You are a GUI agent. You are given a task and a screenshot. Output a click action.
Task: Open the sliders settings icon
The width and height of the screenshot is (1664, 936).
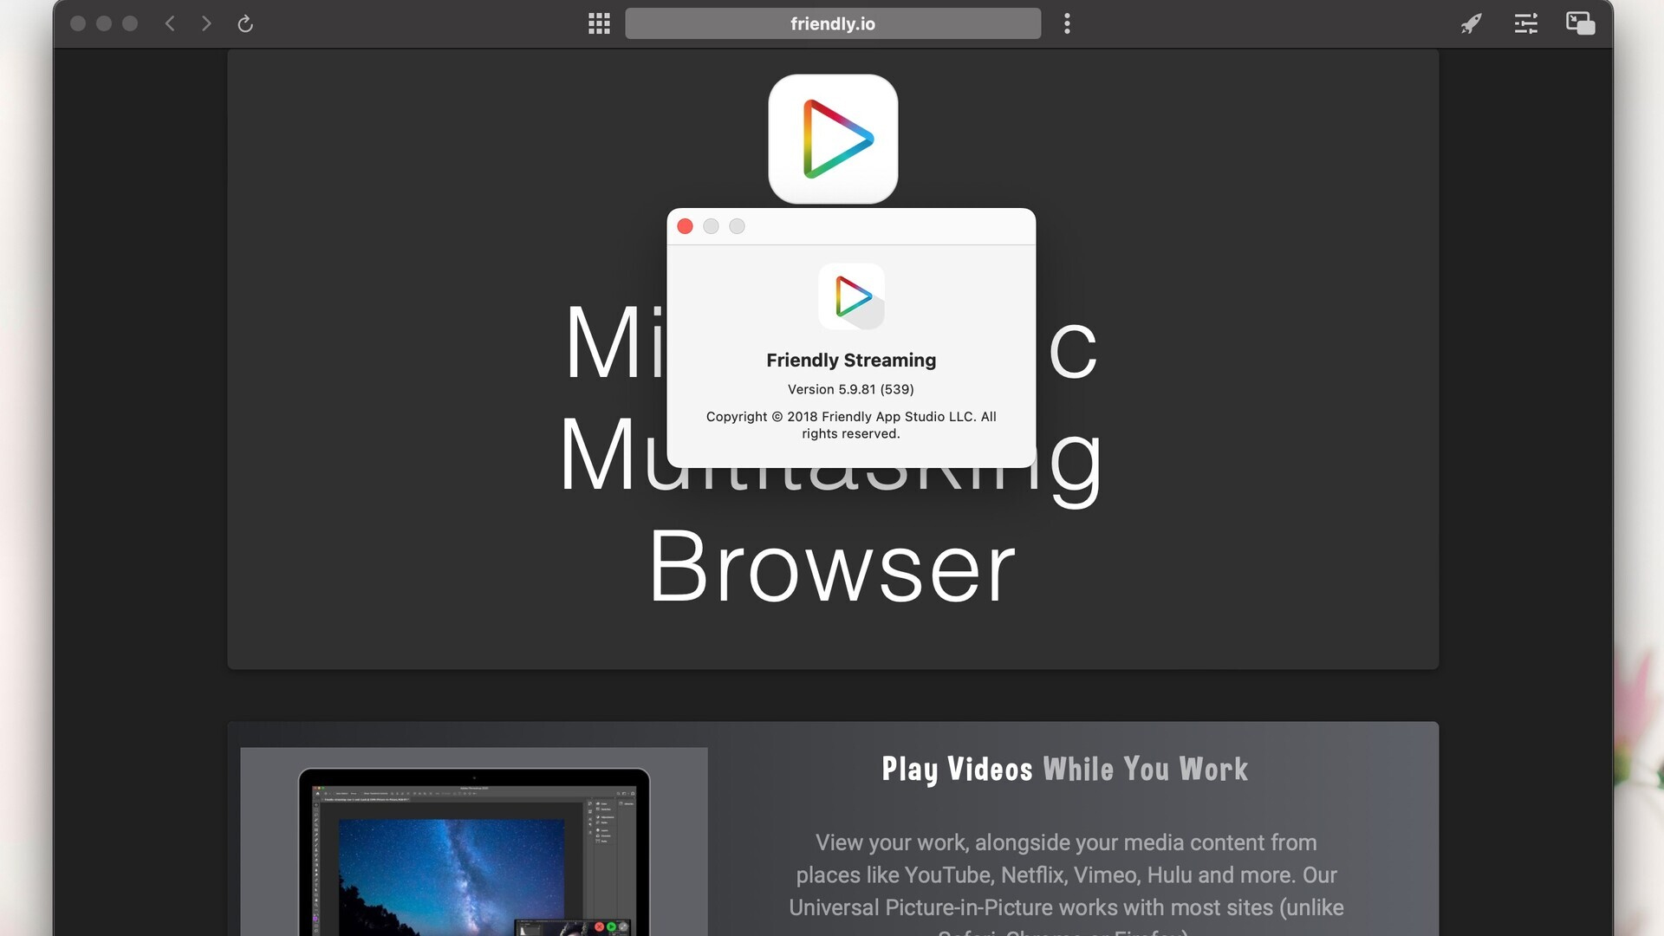point(1526,23)
